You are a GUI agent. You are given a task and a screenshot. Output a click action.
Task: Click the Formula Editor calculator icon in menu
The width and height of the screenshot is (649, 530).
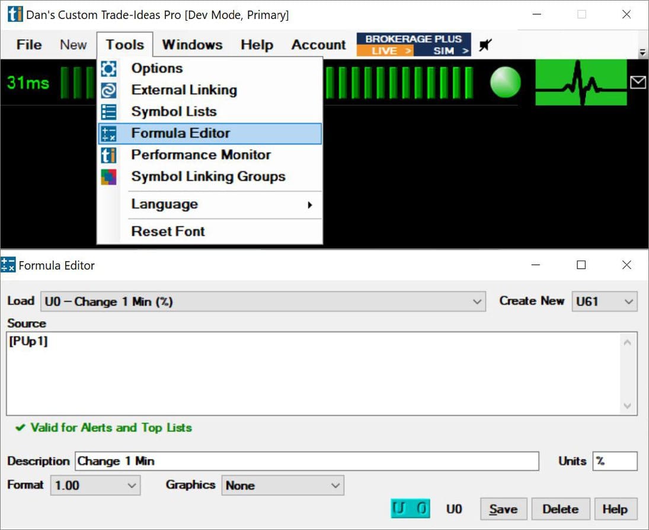[x=108, y=134]
